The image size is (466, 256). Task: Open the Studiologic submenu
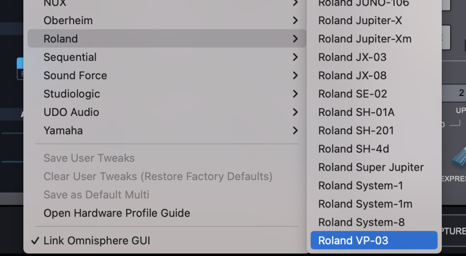(x=72, y=94)
